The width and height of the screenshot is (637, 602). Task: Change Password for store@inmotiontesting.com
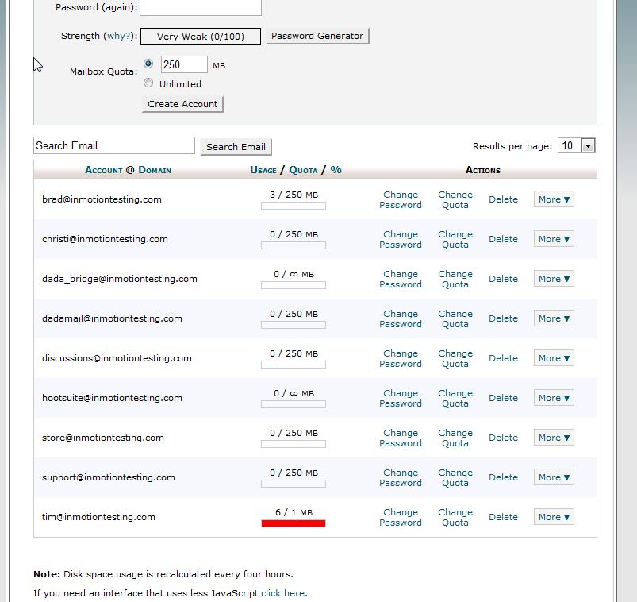400,438
